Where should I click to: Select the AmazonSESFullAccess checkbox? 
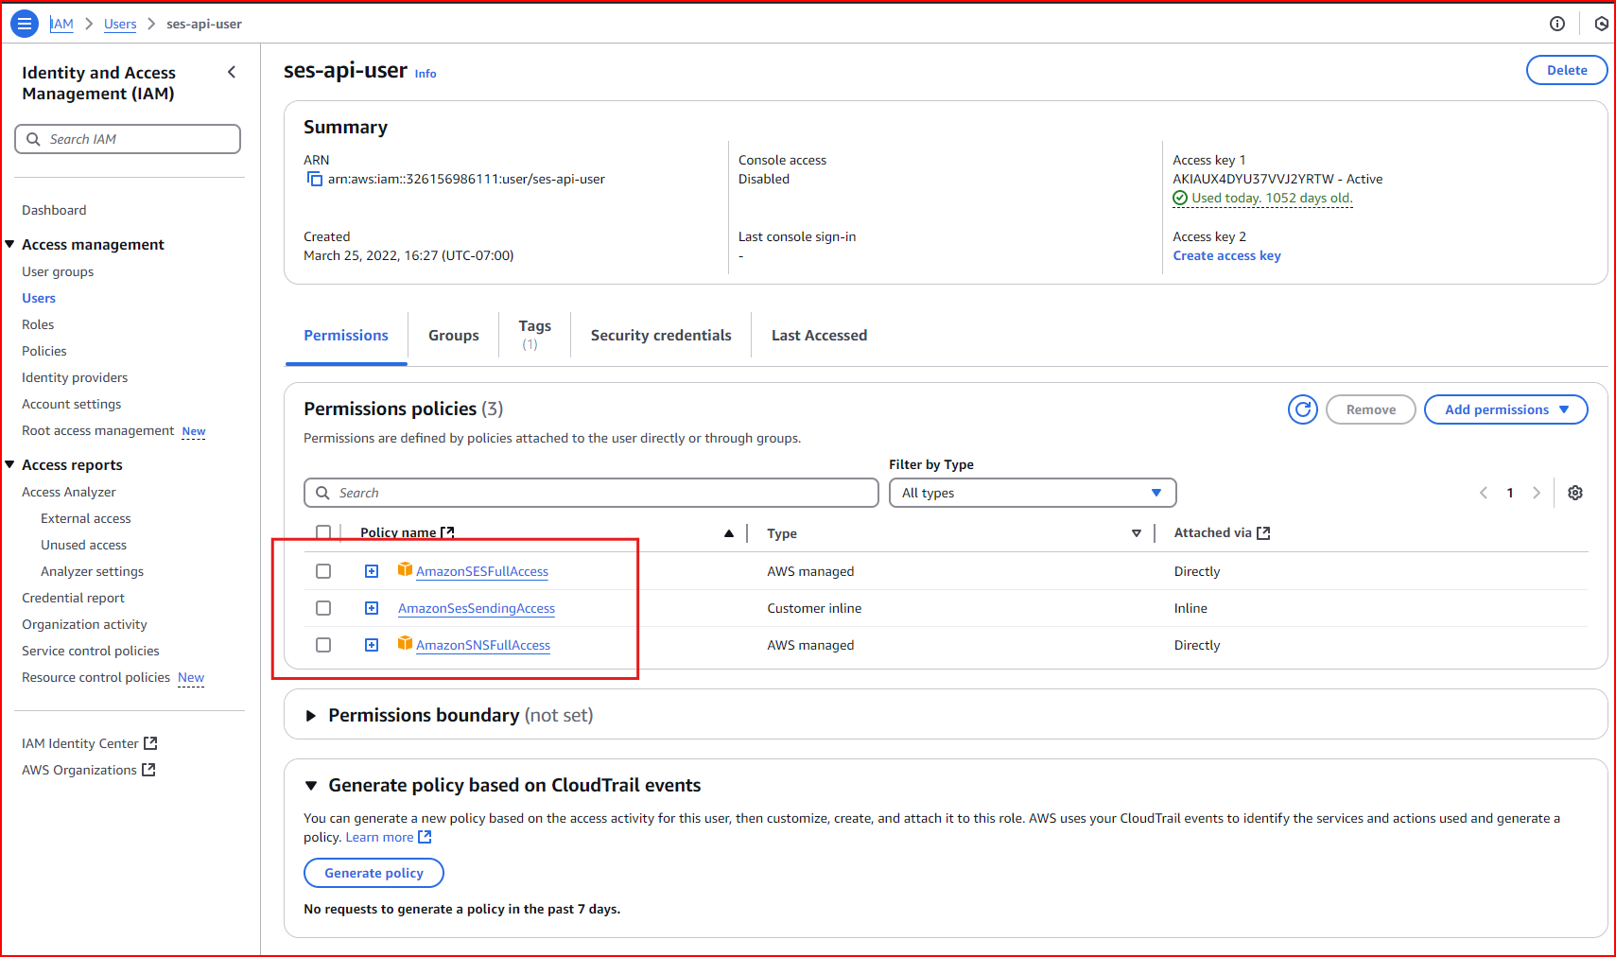click(x=323, y=571)
